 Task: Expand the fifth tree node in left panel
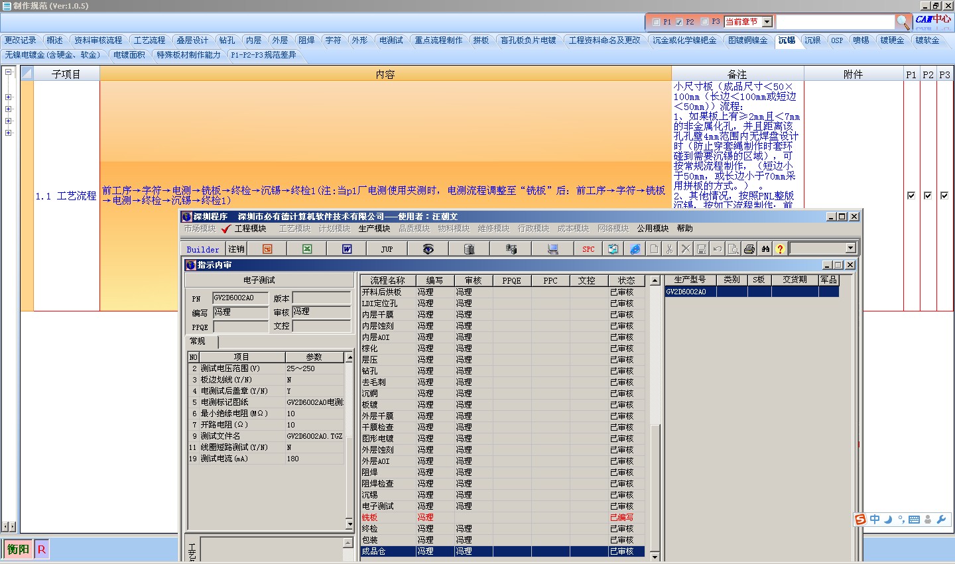pos(9,133)
